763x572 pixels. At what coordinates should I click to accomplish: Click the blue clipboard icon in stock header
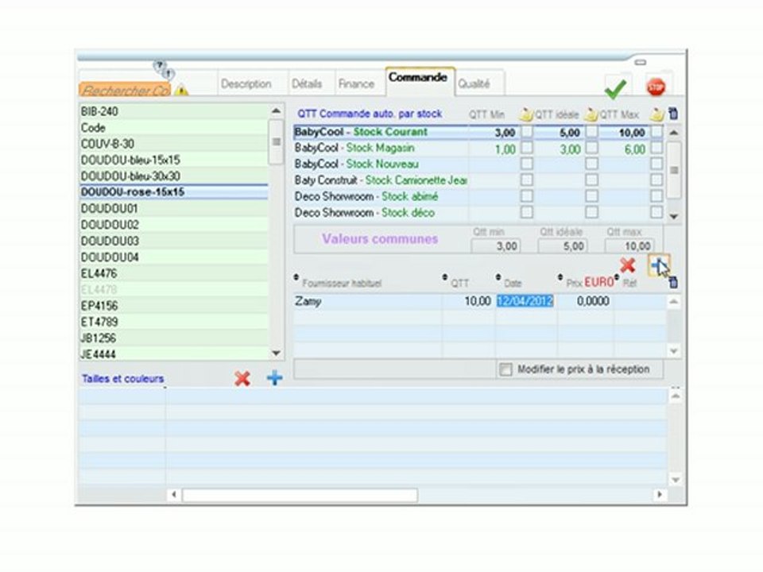[x=673, y=114]
